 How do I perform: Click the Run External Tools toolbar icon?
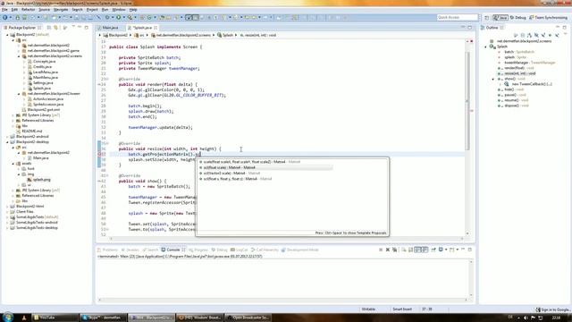[x=130, y=17]
